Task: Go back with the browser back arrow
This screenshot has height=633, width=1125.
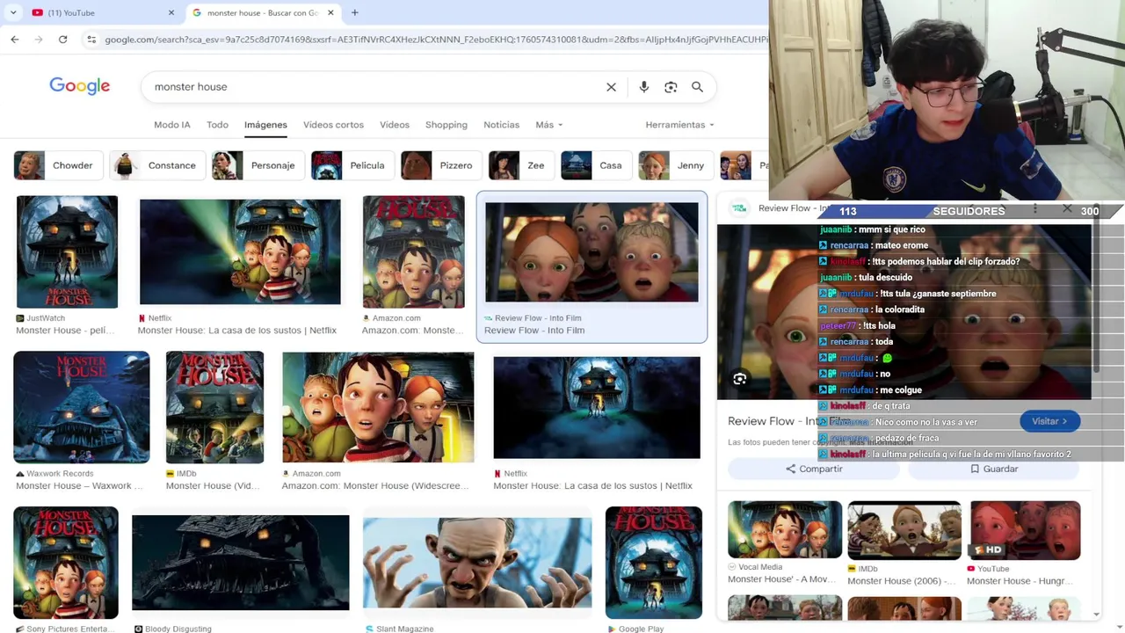Action: 15,40
